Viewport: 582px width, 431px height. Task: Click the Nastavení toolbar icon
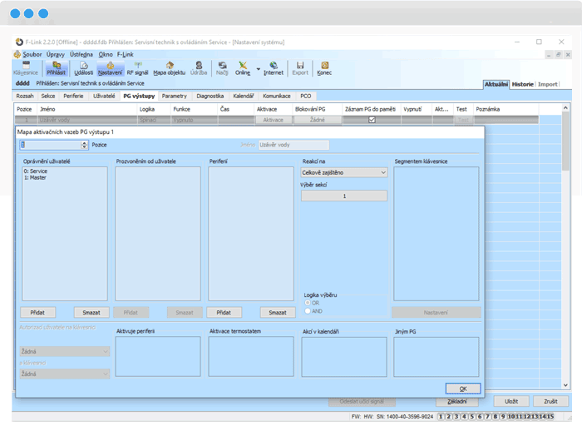tap(110, 67)
